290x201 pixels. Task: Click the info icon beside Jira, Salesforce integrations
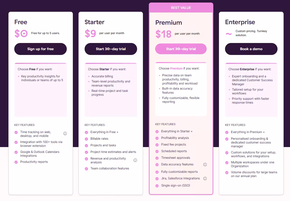point(205,178)
